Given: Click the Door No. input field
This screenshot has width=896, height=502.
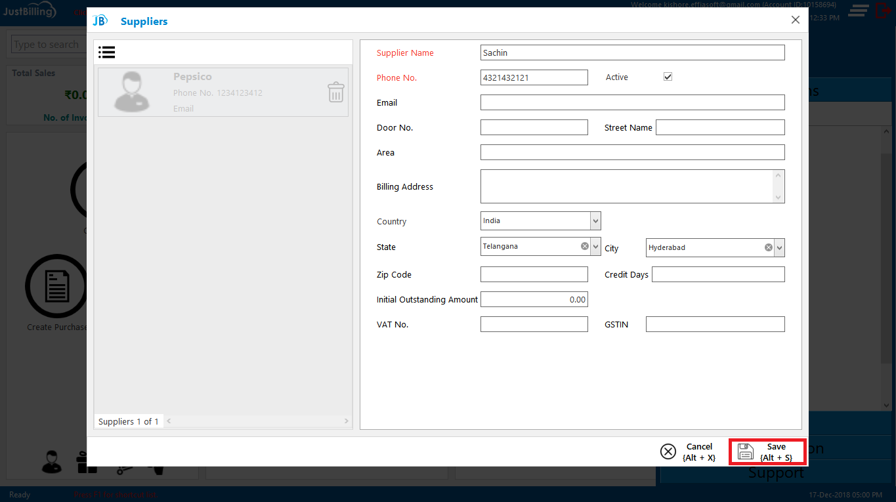Looking at the screenshot, I should click(x=534, y=127).
